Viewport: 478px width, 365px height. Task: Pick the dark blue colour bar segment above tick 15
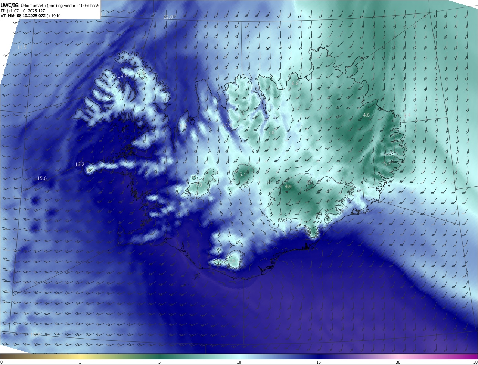point(319,356)
